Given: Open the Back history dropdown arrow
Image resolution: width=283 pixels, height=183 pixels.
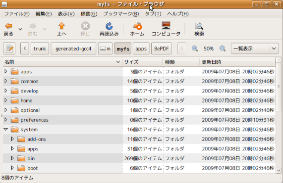Looking at the screenshot, I should click(x=20, y=29).
